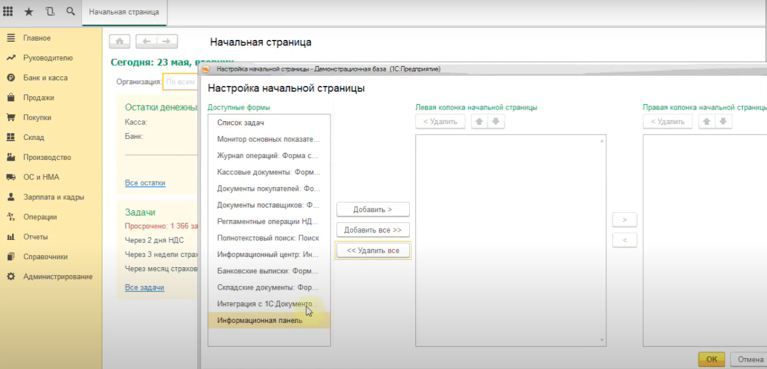Click the Главное section icon
The image size is (767, 369).
coord(10,38)
